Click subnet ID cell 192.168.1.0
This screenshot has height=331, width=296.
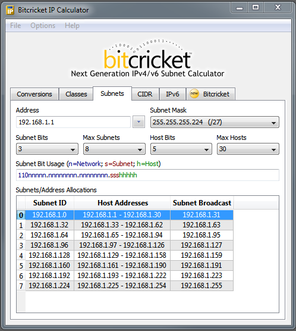tap(49, 215)
